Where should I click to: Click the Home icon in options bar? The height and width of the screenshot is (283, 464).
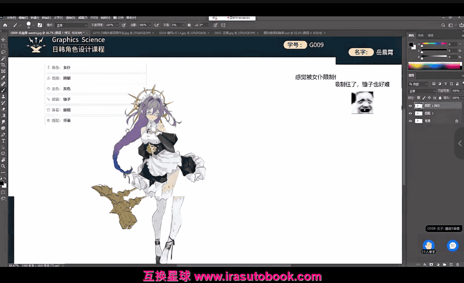(5, 25)
